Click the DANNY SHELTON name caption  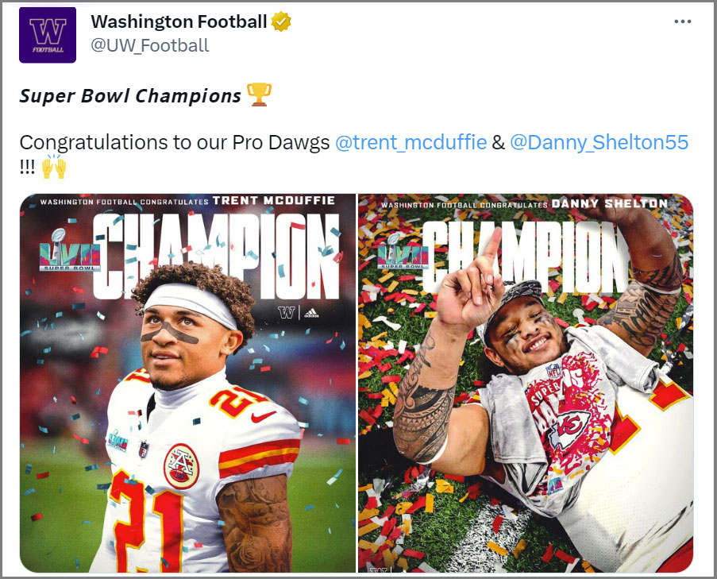coord(610,203)
